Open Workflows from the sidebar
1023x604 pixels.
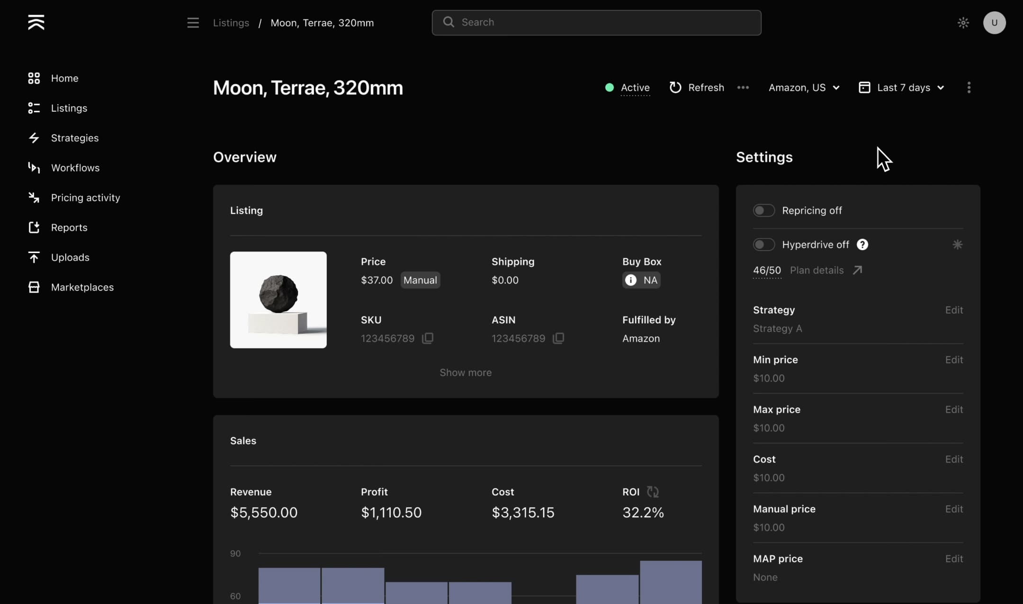coord(75,168)
